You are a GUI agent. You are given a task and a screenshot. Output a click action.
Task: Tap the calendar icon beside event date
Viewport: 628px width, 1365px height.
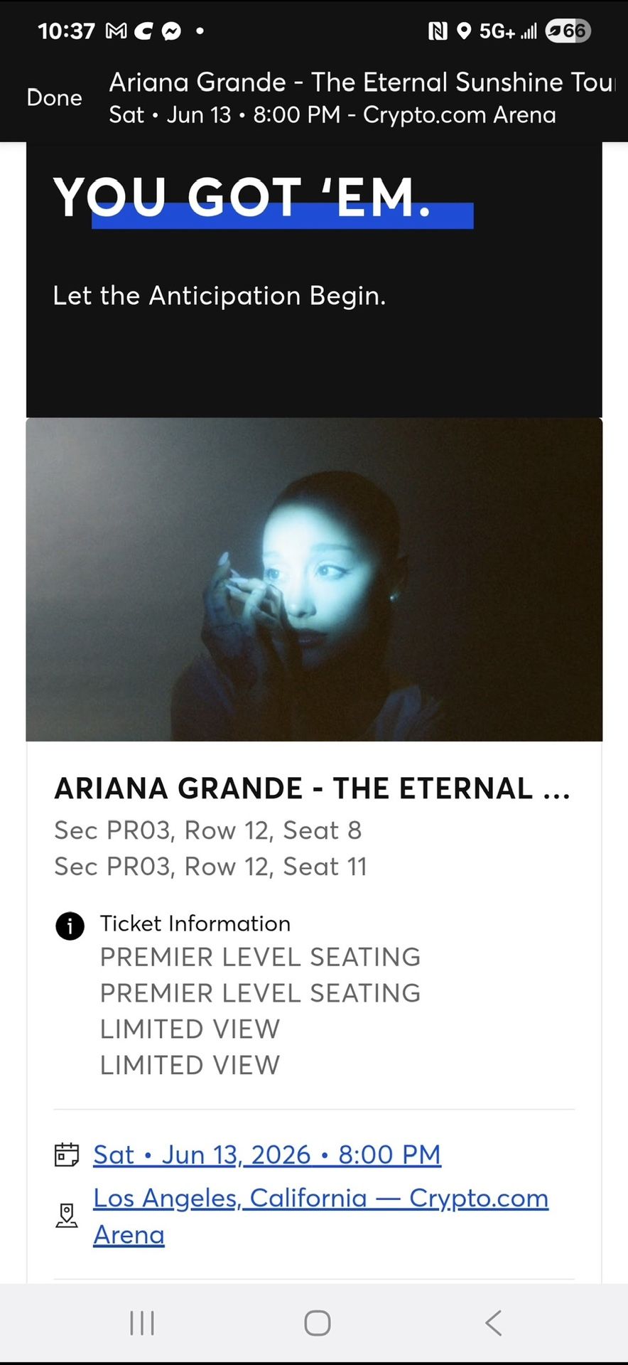coord(67,1155)
